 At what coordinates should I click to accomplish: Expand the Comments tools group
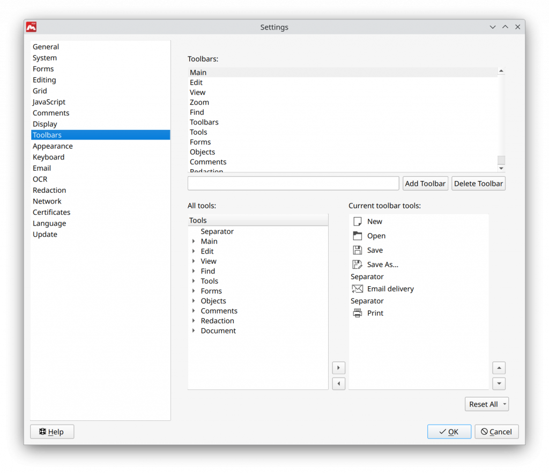coord(194,310)
